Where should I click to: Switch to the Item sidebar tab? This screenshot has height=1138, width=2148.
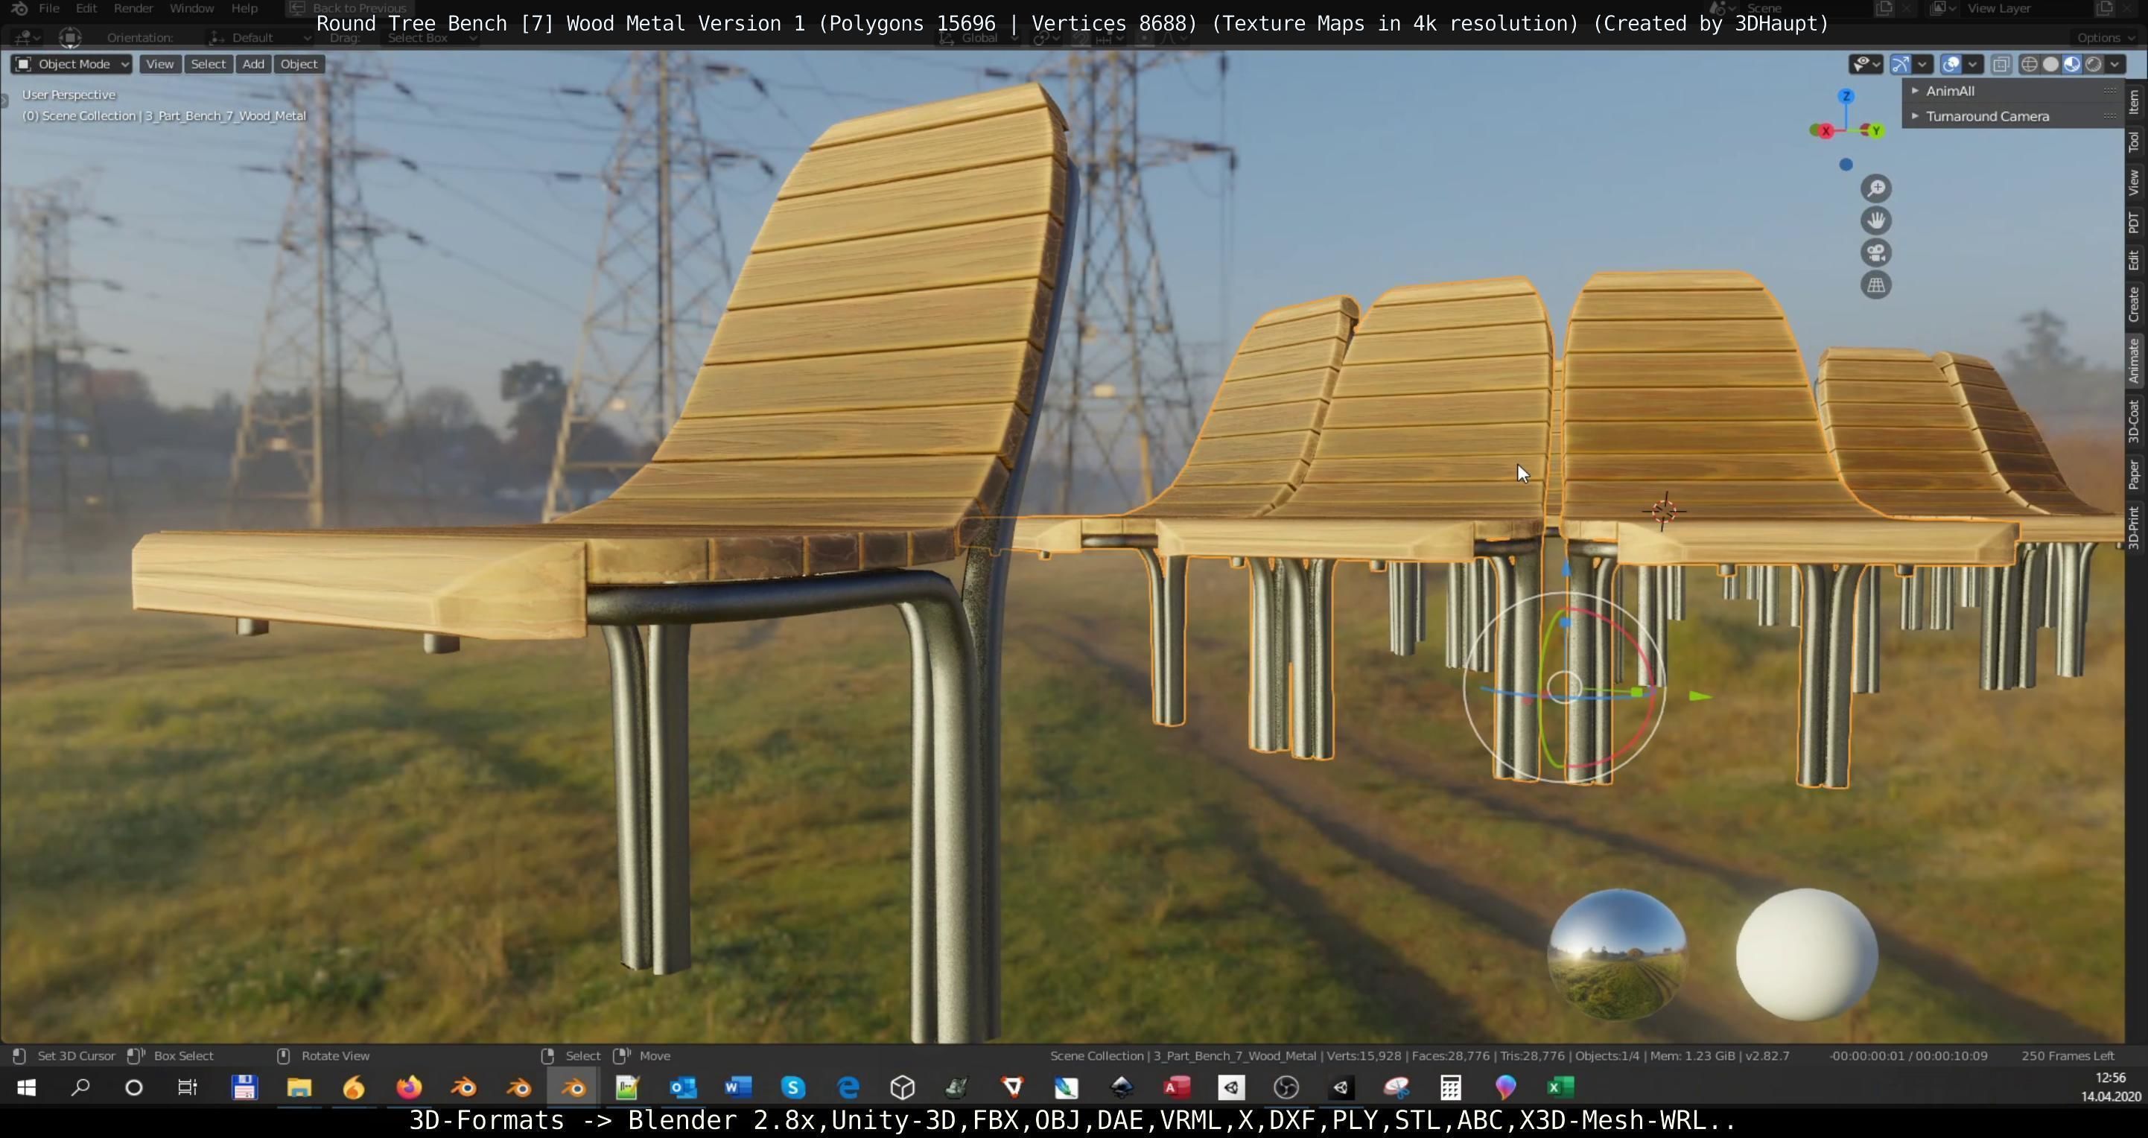(x=2134, y=102)
